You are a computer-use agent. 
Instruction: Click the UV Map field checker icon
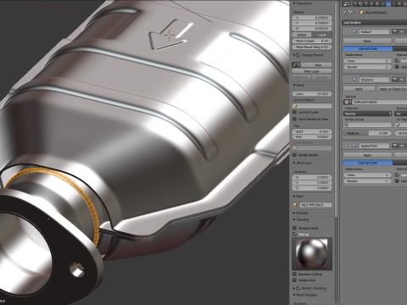pyautogui.click(x=398, y=125)
